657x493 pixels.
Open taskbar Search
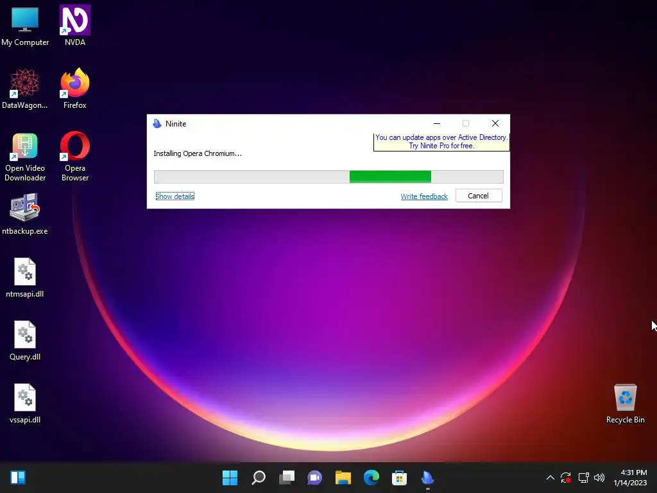click(x=258, y=478)
